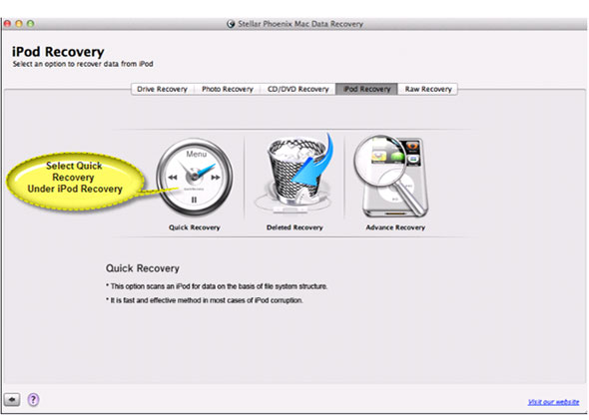
Task: Click the 'scans an iPod for data' line
Action: tap(217, 286)
